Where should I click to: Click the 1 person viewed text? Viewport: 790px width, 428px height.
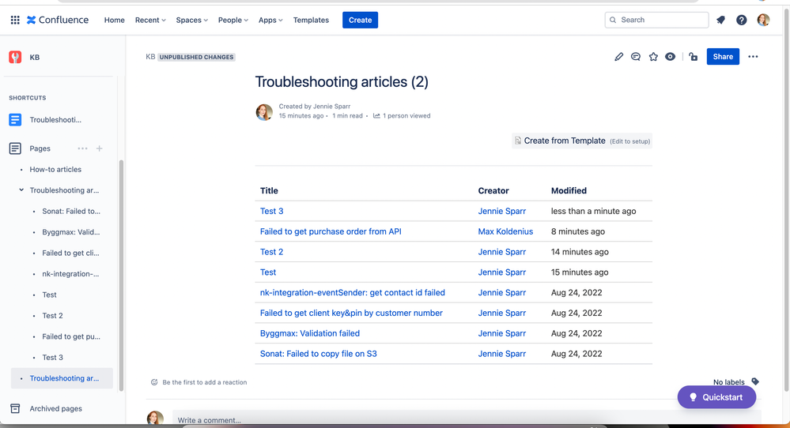pyautogui.click(x=406, y=115)
